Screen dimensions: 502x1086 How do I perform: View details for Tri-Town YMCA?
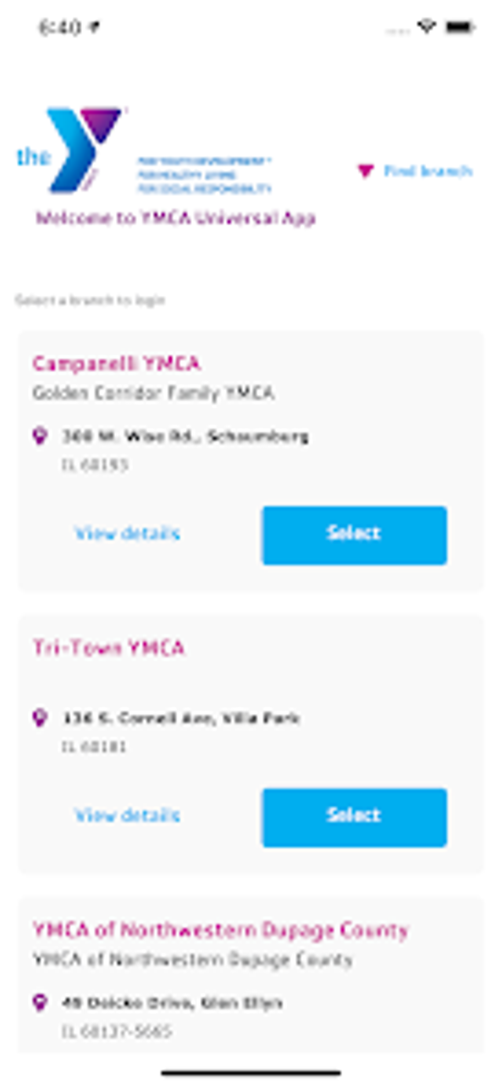127,815
